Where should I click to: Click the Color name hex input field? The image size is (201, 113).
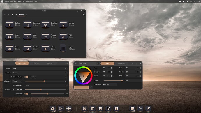pyautogui.click(x=110, y=84)
